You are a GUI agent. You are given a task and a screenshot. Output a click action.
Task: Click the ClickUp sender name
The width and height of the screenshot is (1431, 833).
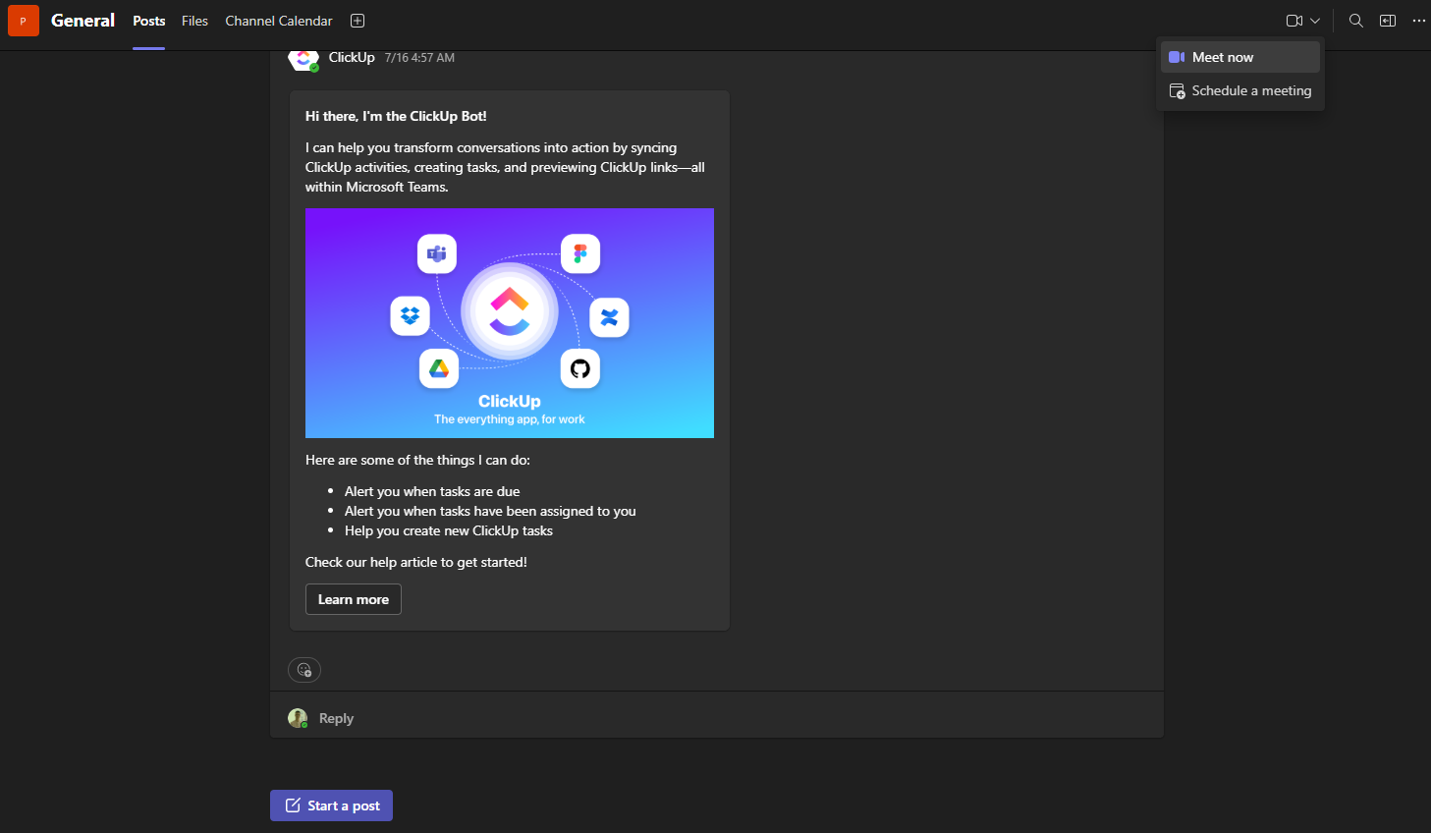352,57
